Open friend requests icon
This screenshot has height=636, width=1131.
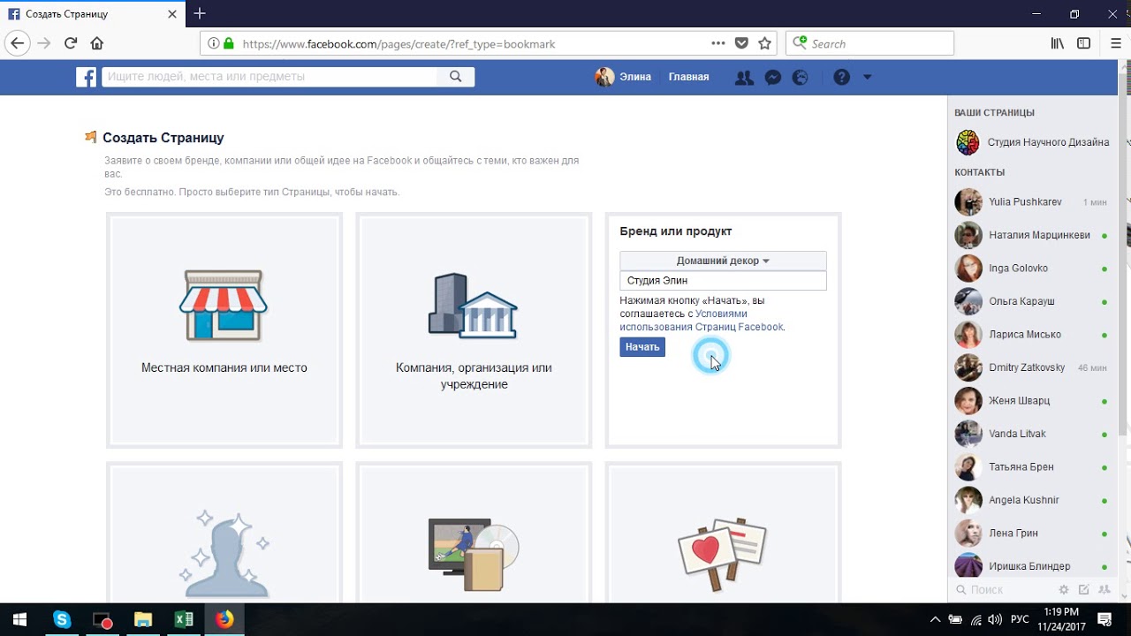point(744,78)
